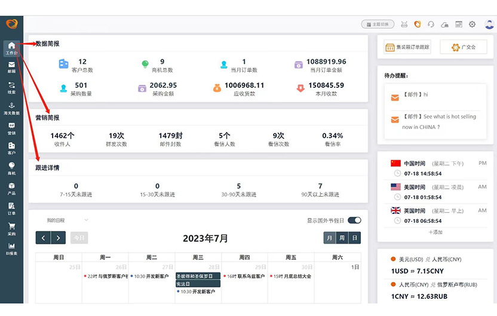Expand the 我的日程 dropdown
This screenshot has width=497, height=316.
point(67,220)
